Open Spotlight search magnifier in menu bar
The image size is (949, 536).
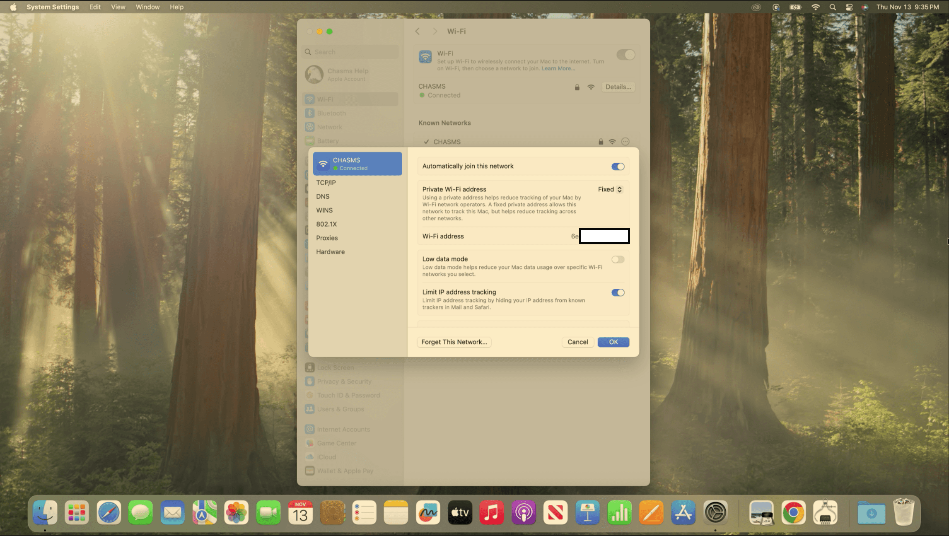tap(833, 7)
